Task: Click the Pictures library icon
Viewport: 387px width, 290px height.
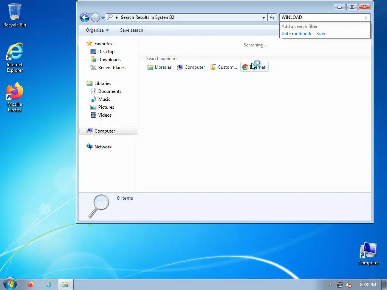Action: pyautogui.click(x=93, y=107)
